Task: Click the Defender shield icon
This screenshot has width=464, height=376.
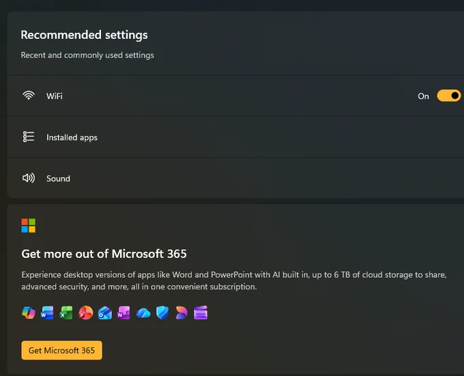Action: click(x=162, y=313)
